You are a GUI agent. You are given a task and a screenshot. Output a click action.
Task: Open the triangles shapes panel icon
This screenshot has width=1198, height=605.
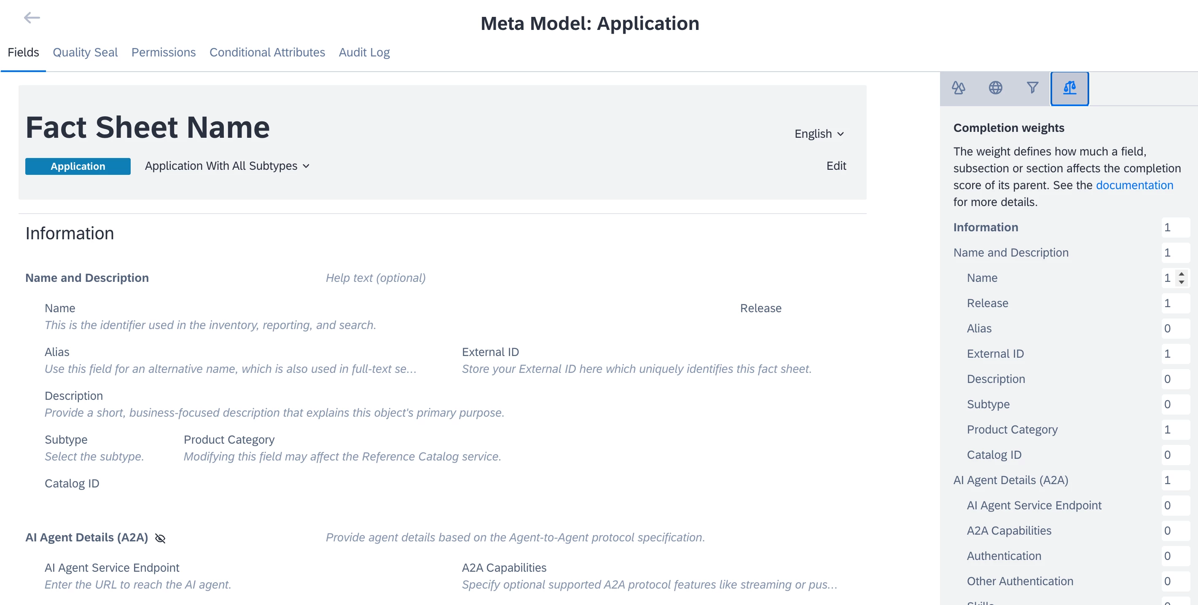point(958,88)
